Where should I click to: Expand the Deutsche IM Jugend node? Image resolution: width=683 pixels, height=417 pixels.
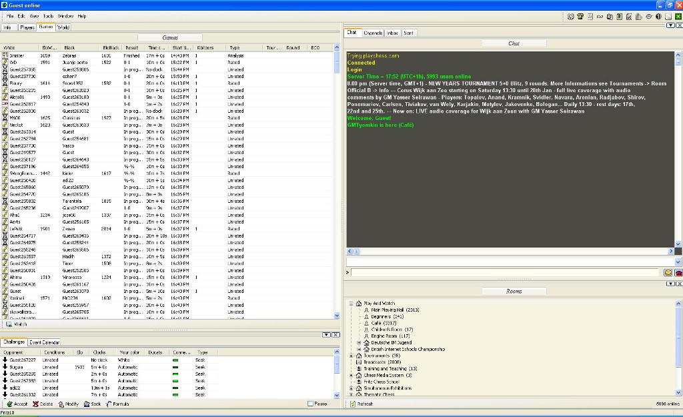click(x=358, y=343)
